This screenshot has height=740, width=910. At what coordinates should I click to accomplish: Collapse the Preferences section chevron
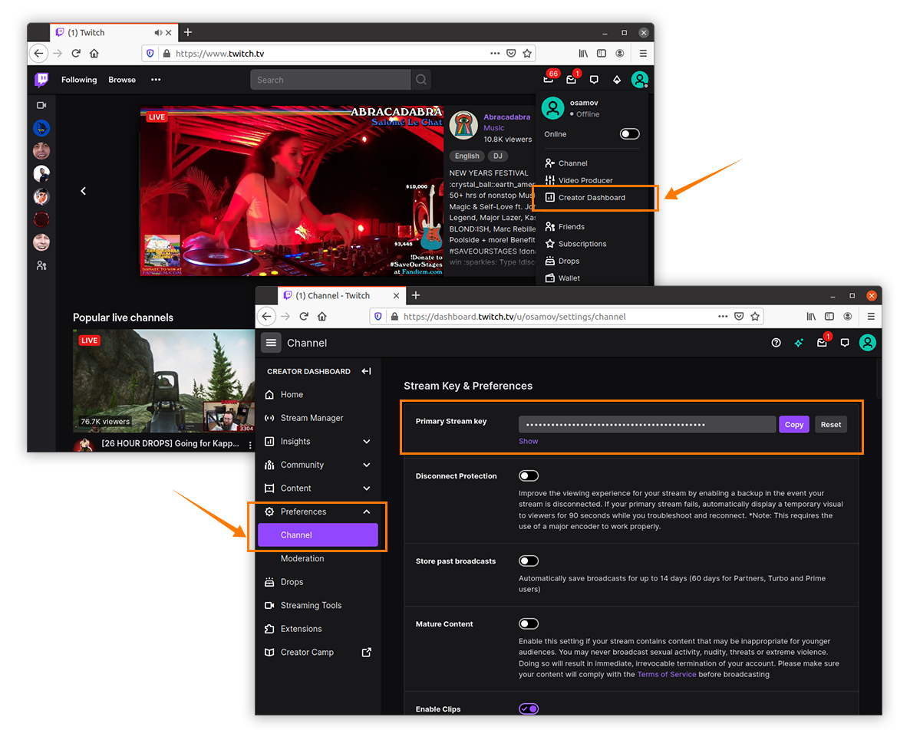367,511
